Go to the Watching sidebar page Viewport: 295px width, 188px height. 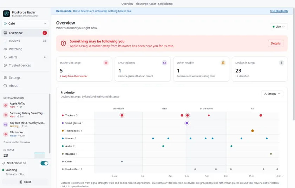pyautogui.click(x=25, y=49)
